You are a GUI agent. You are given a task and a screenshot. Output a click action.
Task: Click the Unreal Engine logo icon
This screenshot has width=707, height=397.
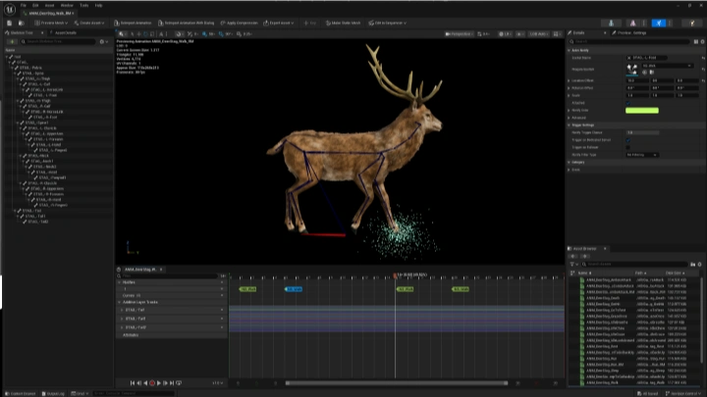tap(10, 9)
